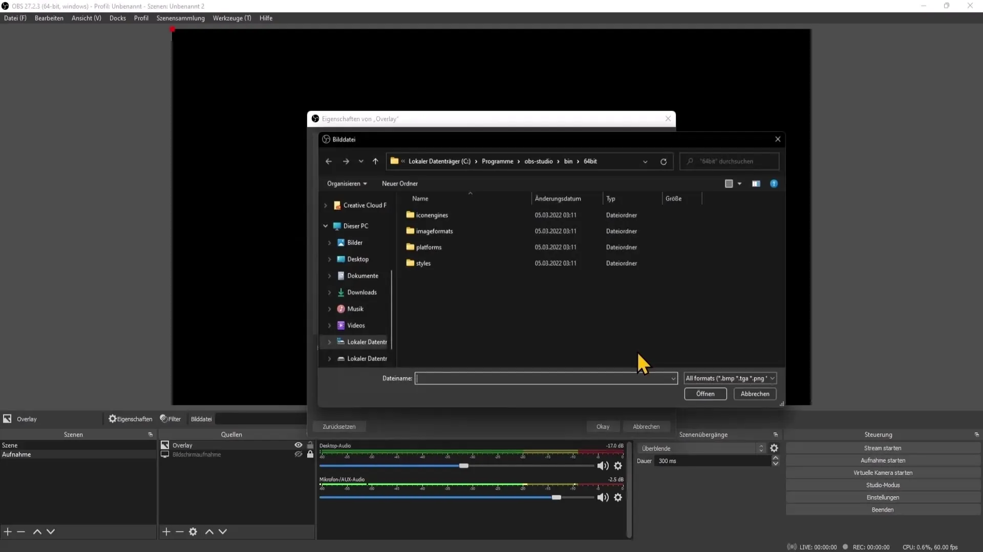Click Öffnen button to confirm file
Screen dimensions: 983x552
(x=705, y=394)
